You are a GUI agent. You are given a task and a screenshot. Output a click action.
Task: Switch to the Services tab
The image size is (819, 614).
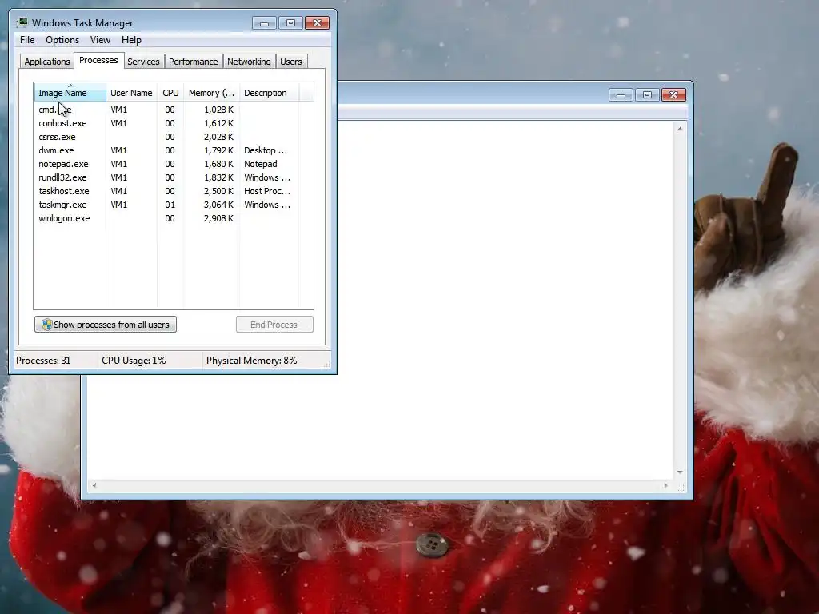coord(143,62)
